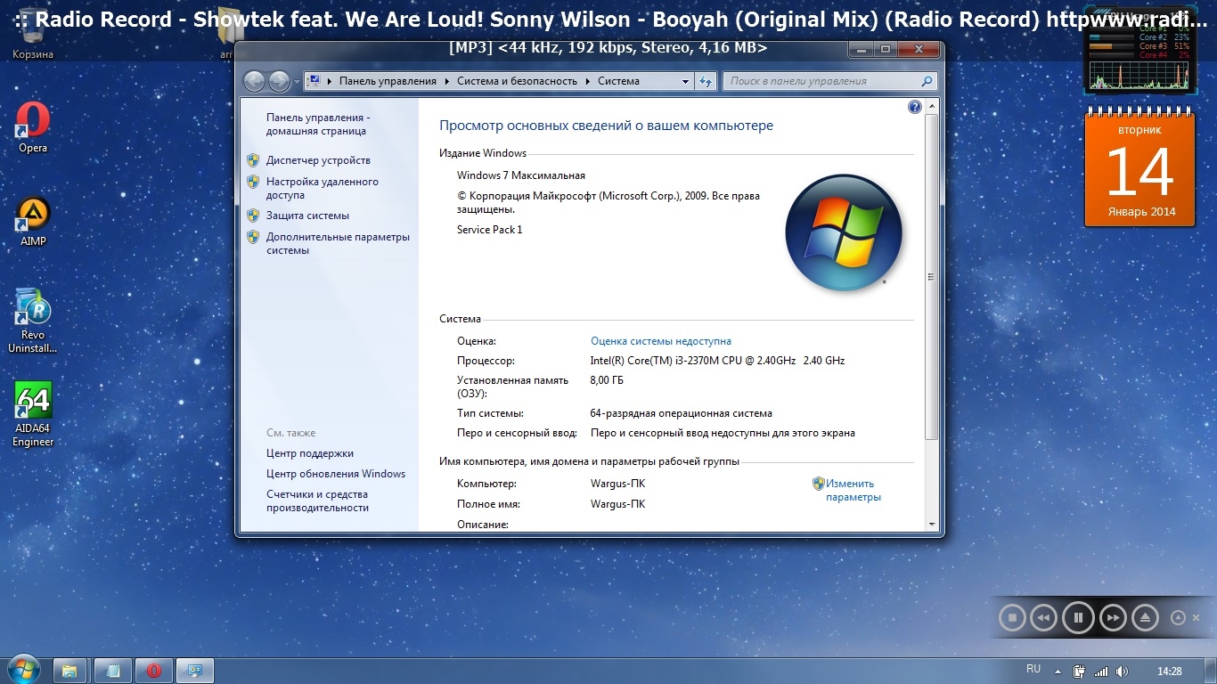Click the Intel(R) Core(TM) i3-2370M processor text
Image resolution: width=1217 pixels, height=684 pixels.
[717, 361]
